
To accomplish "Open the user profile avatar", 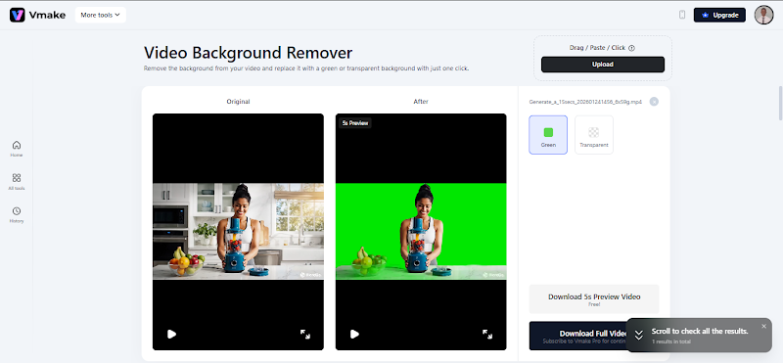I will click(763, 15).
